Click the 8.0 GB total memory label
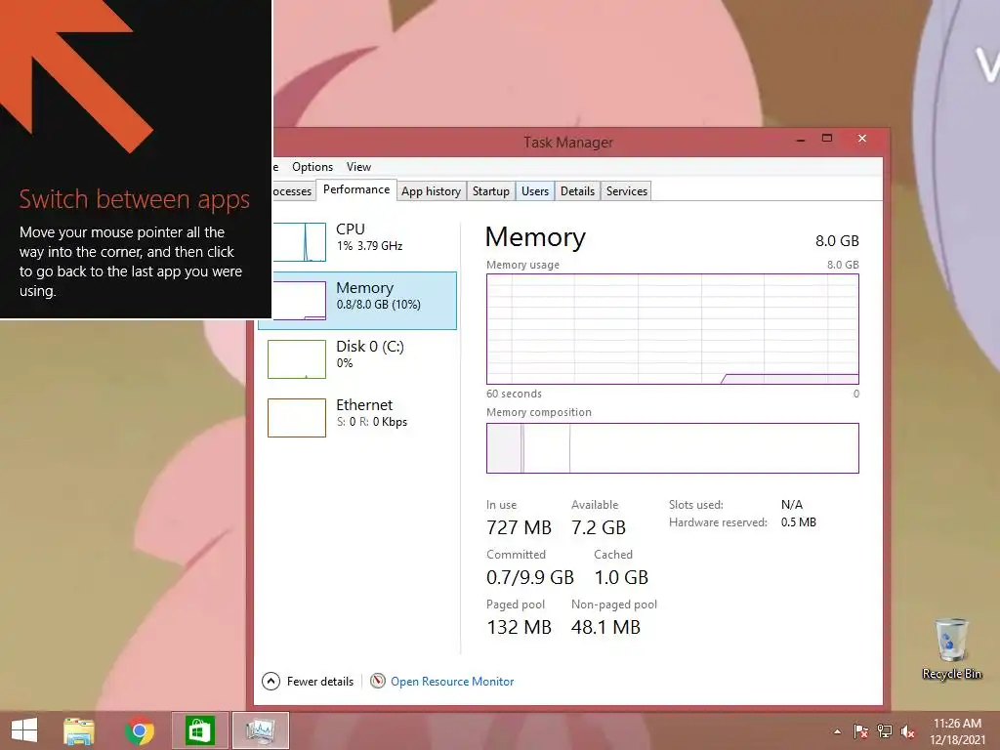1000x750 pixels. click(837, 241)
